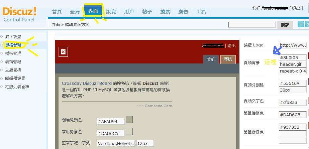Click the 菜單背景色 label
Image resolution: width=309 pixels, height=149 pixels.
(253, 132)
